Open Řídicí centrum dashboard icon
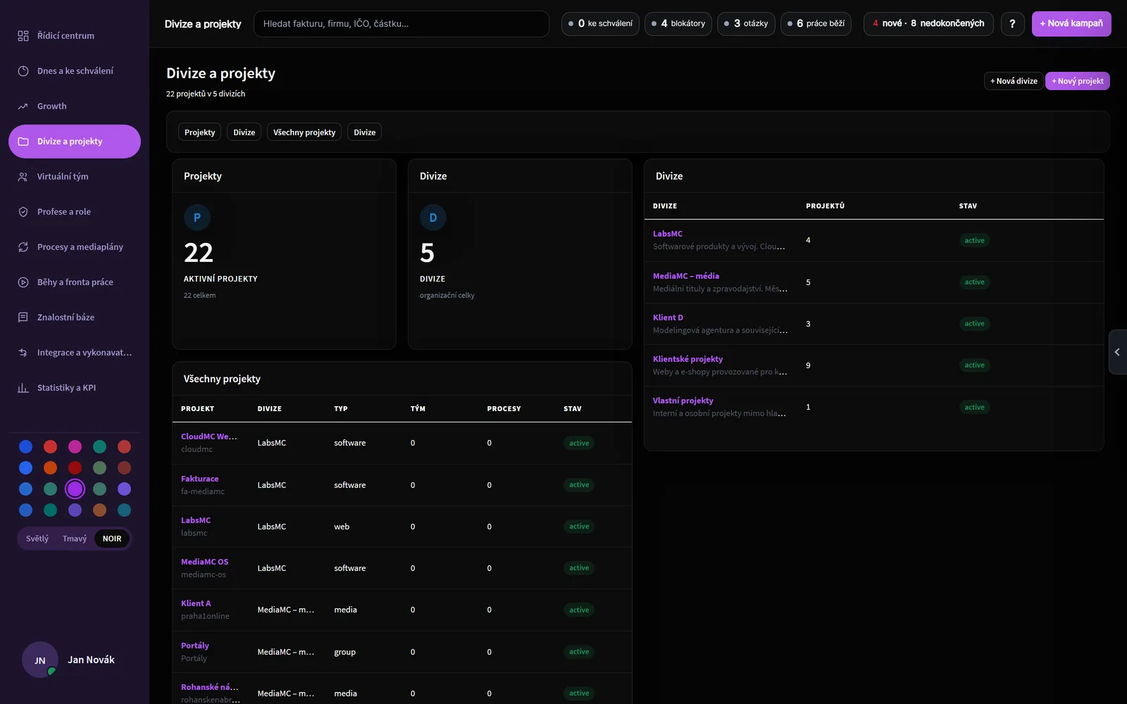The width and height of the screenshot is (1127, 704). [23, 36]
